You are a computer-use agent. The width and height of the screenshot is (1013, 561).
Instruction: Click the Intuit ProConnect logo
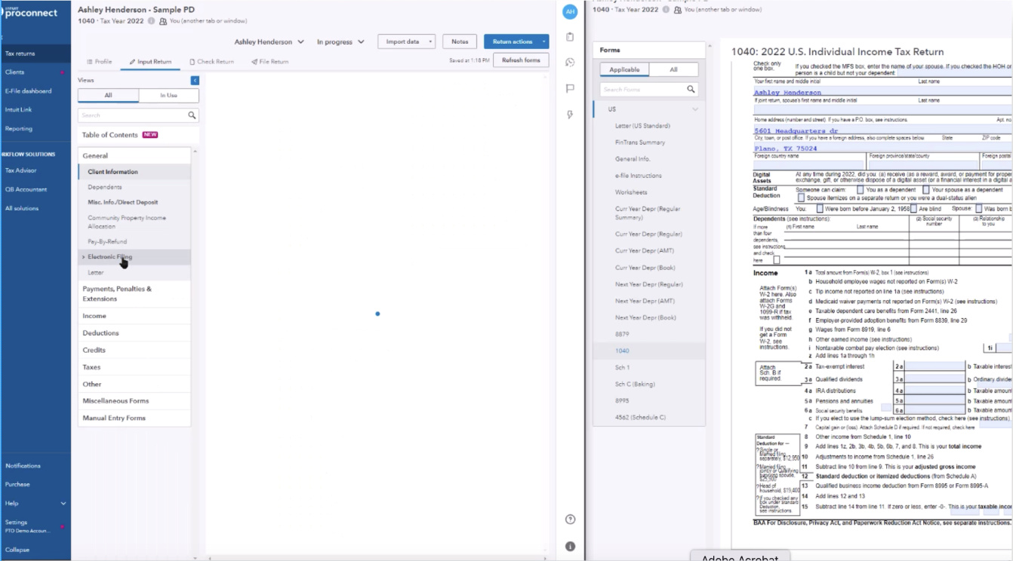click(x=30, y=11)
